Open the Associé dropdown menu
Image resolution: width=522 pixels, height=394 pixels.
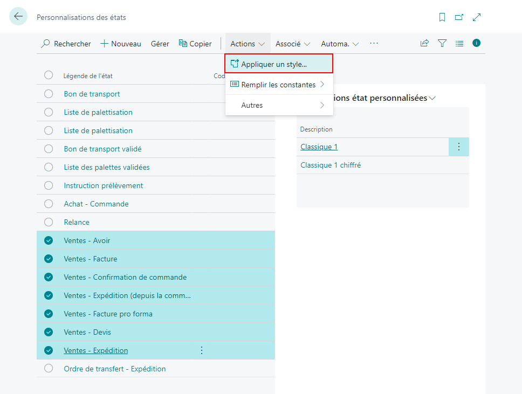[293, 44]
